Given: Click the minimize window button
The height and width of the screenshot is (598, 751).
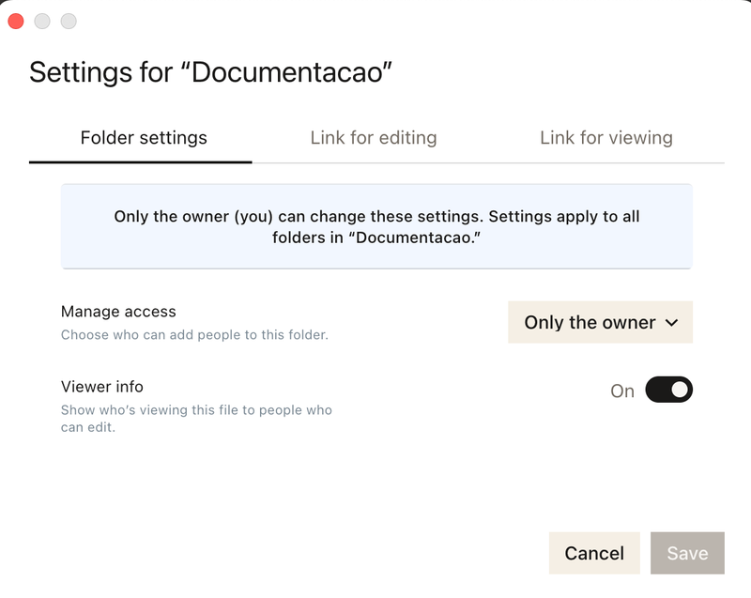Looking at the screenshot, I should point(42,21).
